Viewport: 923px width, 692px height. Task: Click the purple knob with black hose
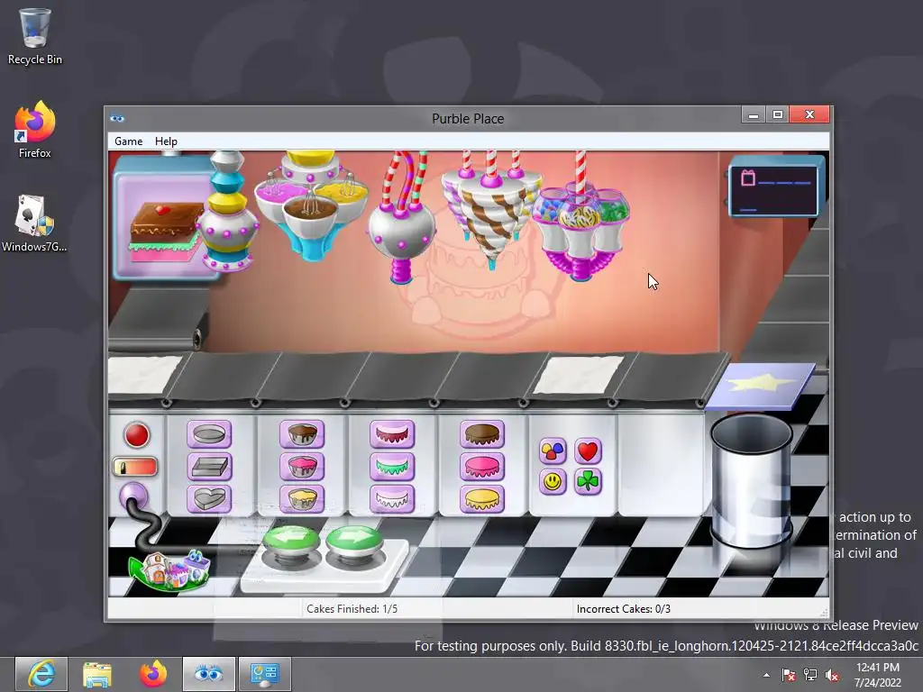[133, 496]
